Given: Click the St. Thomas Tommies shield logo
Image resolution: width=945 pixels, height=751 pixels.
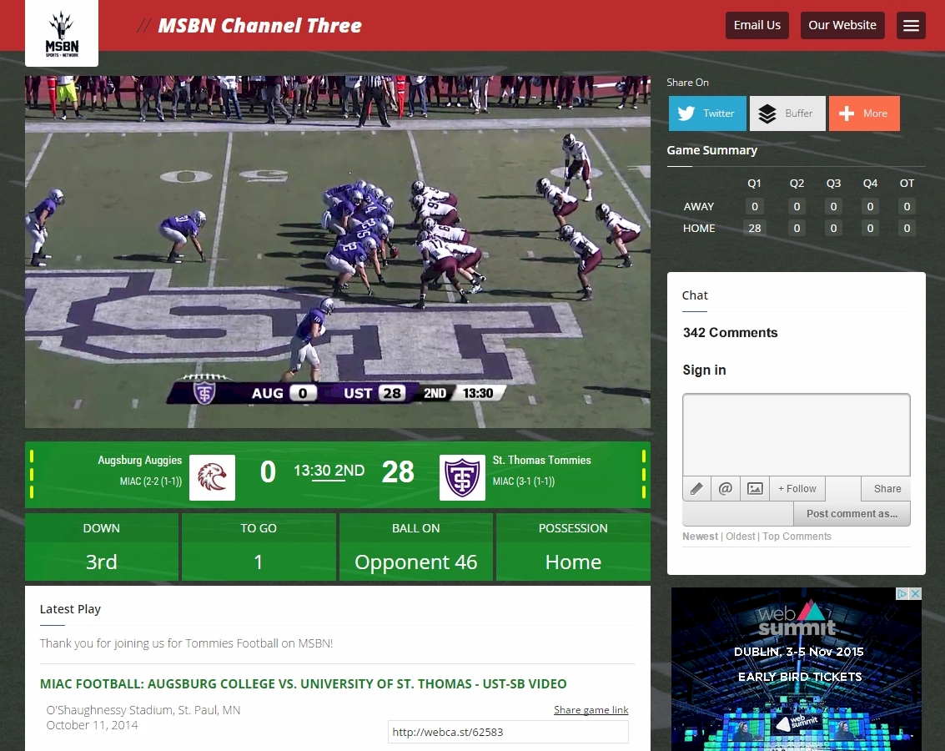Looking at the screenshot, I should (x=462, y=477).
